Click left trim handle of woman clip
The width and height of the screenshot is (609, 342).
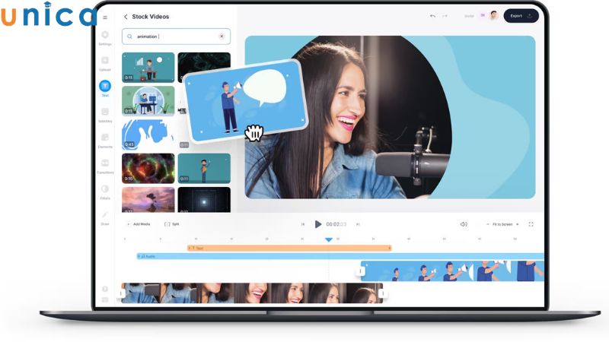pyautogui.click(x=122, y=293)
